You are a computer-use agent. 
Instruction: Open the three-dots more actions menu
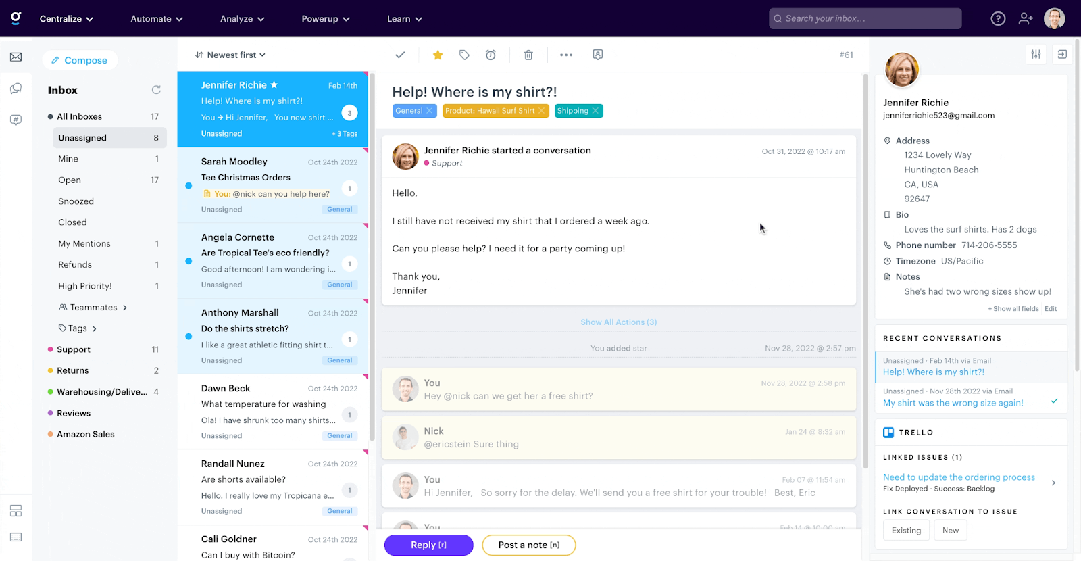click(x=566, y=55)
